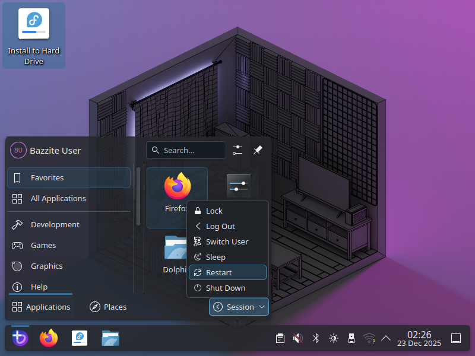Switch to the Places tab
Image resolution: width=475 pixels, height=356 pixels.
click(108, 307)
